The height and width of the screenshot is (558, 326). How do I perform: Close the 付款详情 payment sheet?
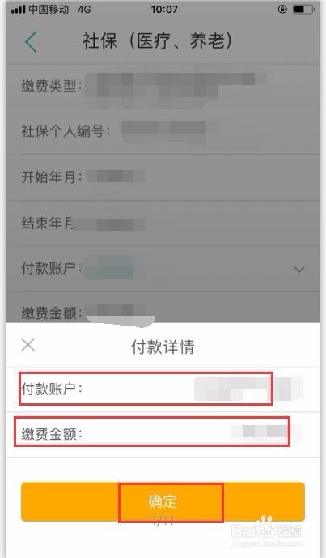[x=28, y=345]
